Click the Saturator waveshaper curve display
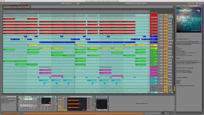Viewport: 204px width, 115px height. pyautogui.click(x=46, y=101)
